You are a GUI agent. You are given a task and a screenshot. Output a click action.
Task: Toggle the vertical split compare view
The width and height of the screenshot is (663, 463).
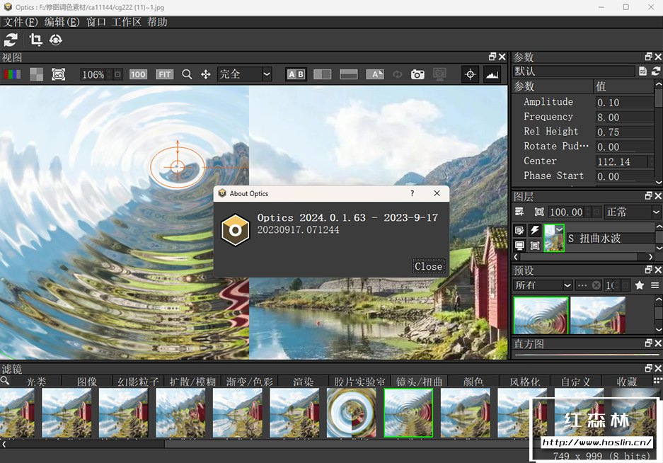[x=322, y=74]
